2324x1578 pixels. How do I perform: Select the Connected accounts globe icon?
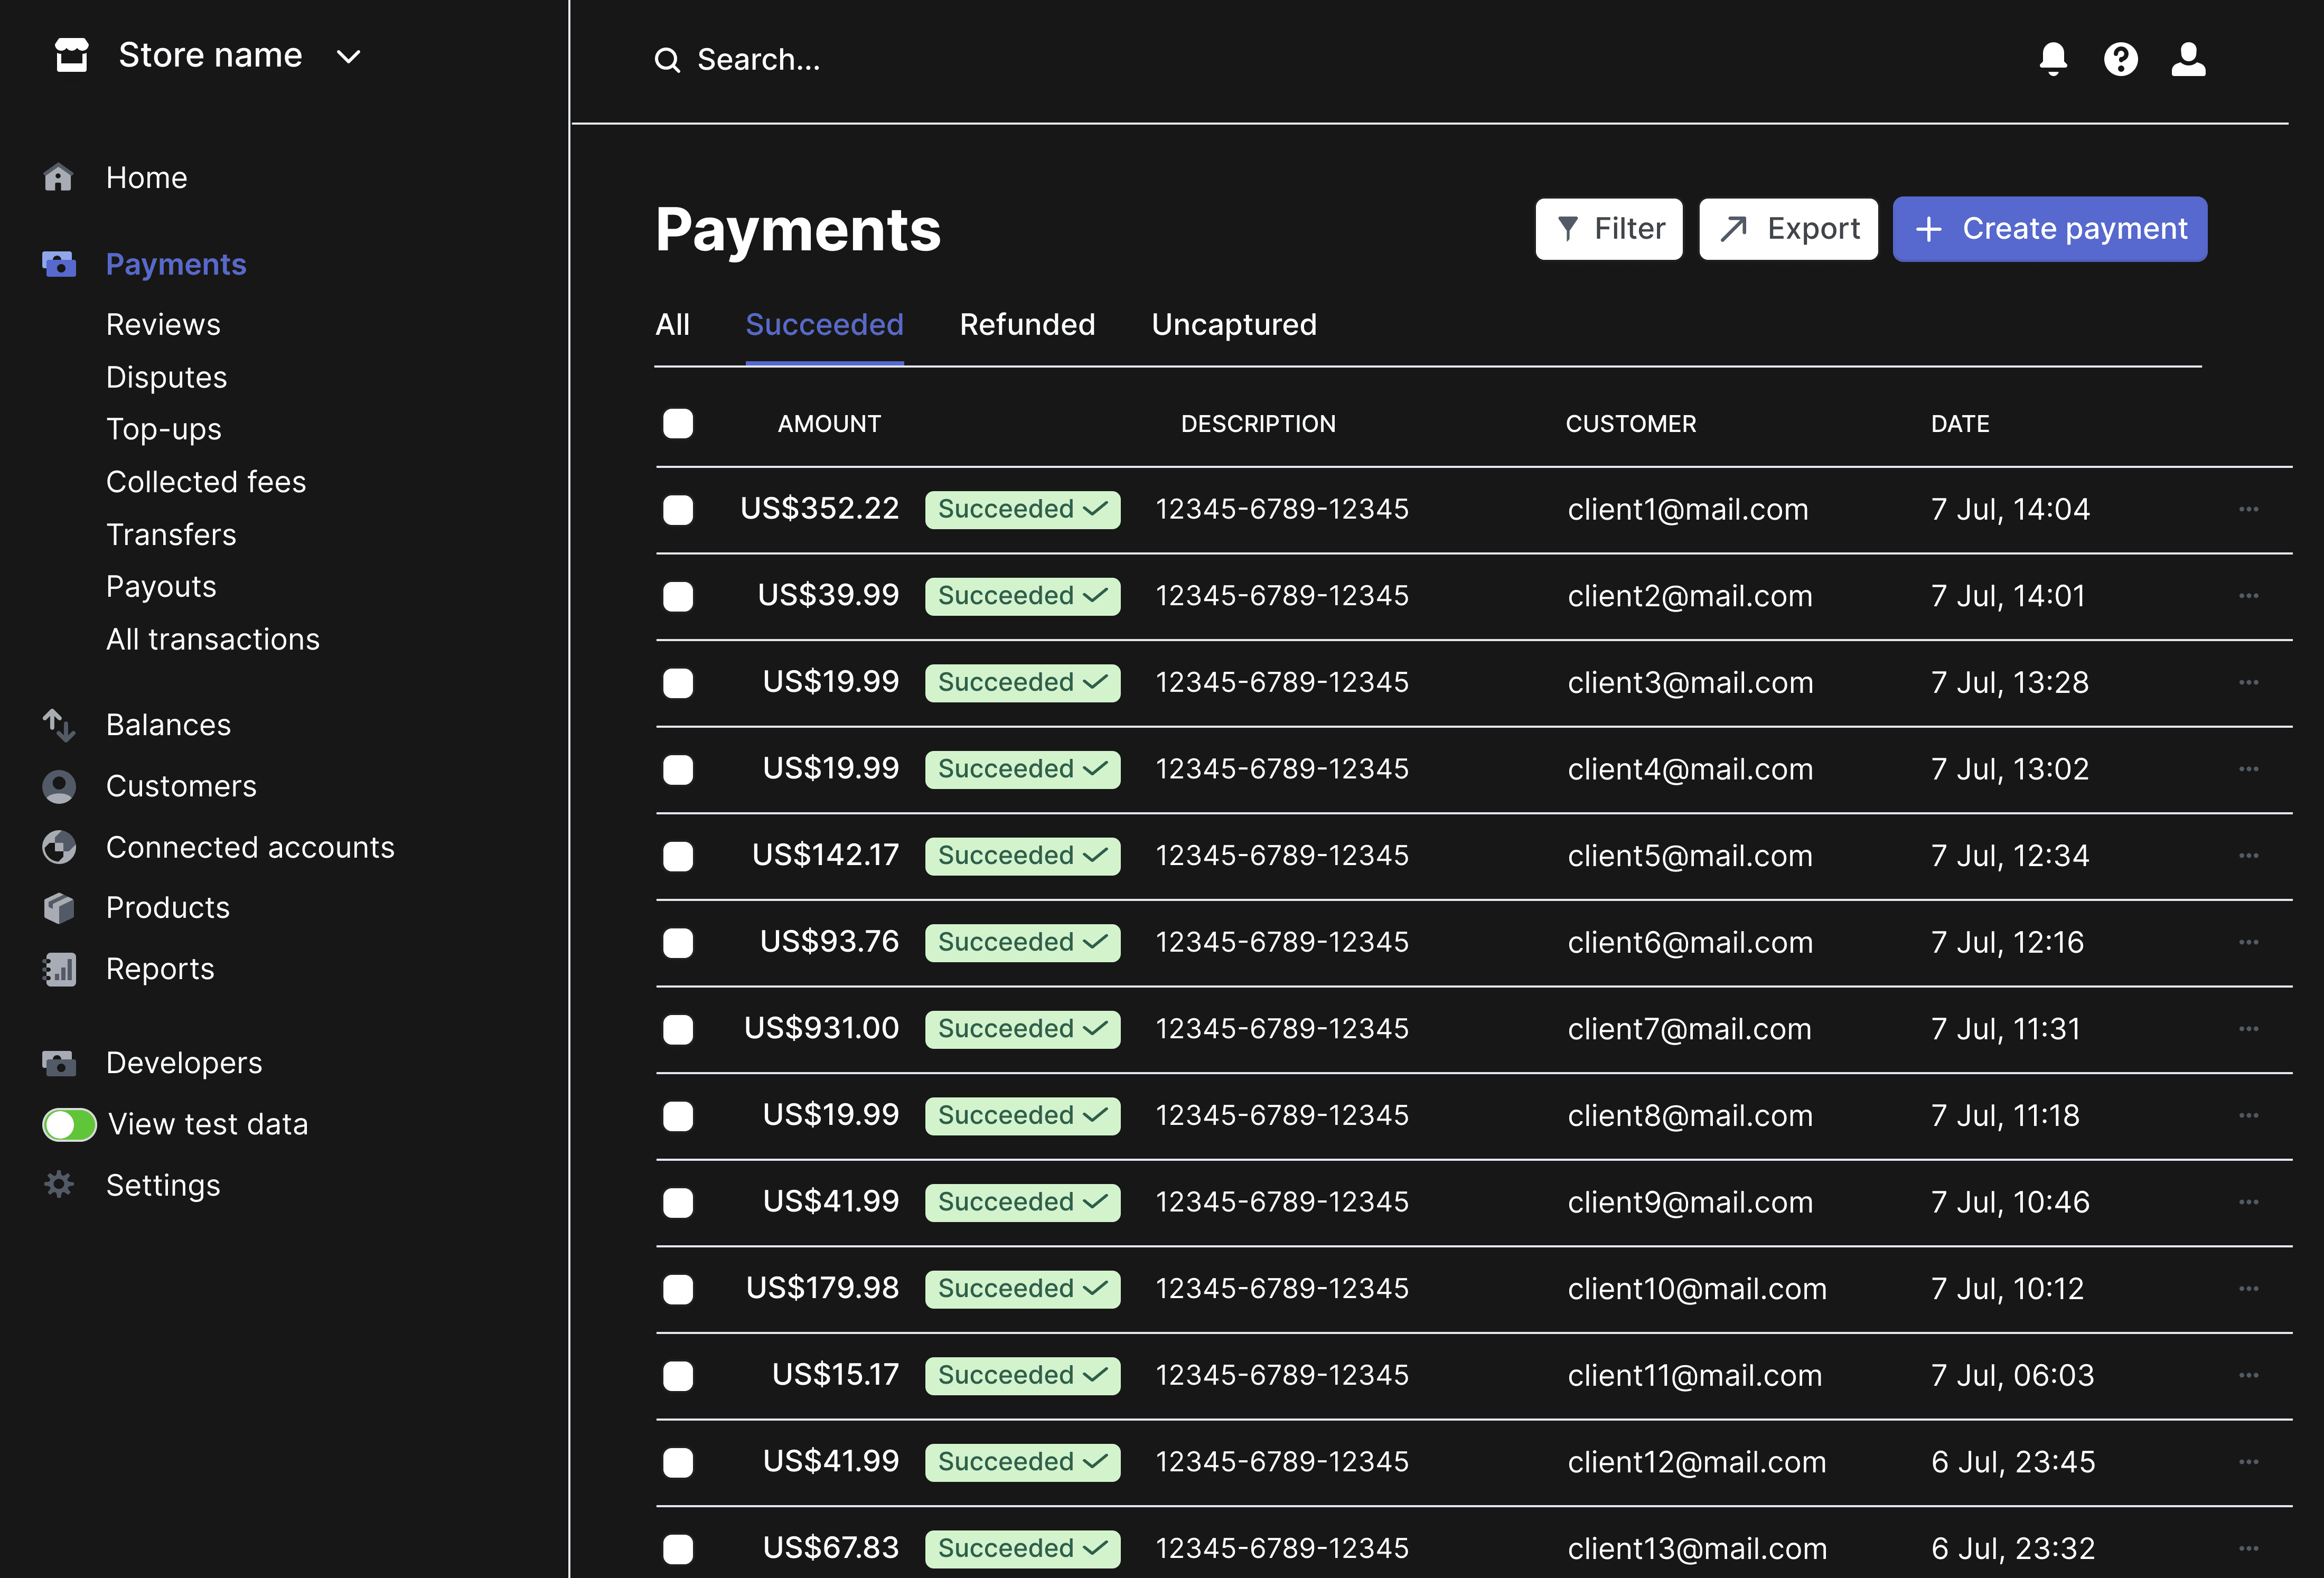[x=59, y=847]
